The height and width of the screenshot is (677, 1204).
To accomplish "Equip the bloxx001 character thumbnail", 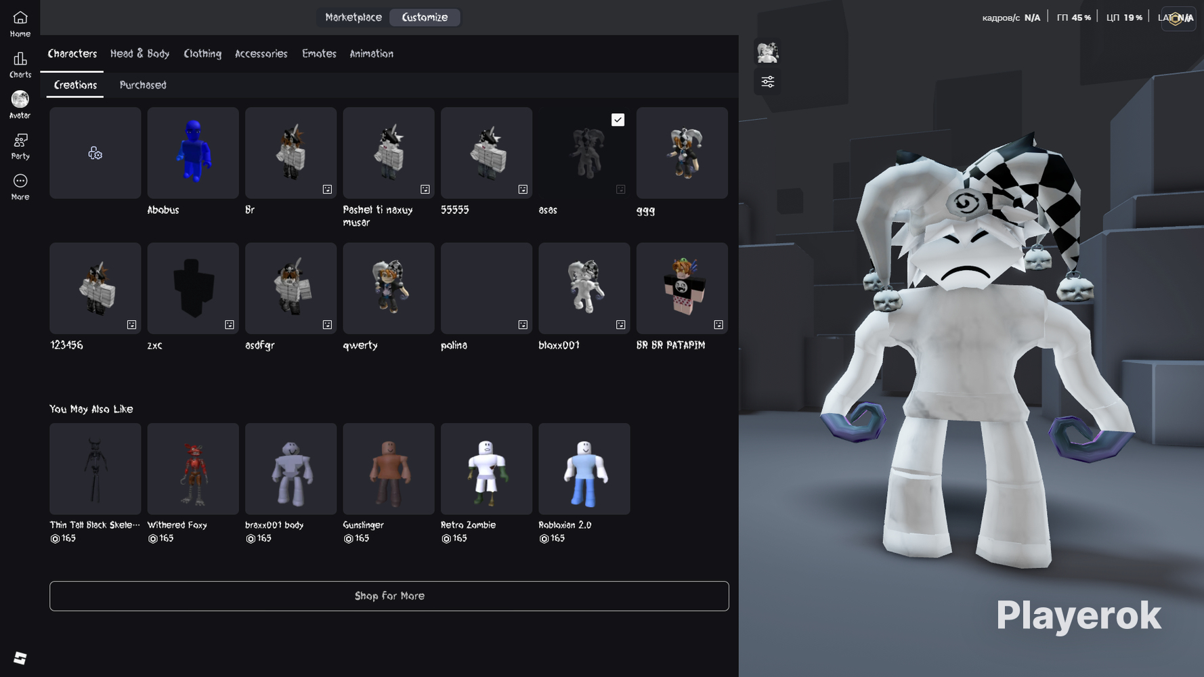I will (x=584, y=288).
